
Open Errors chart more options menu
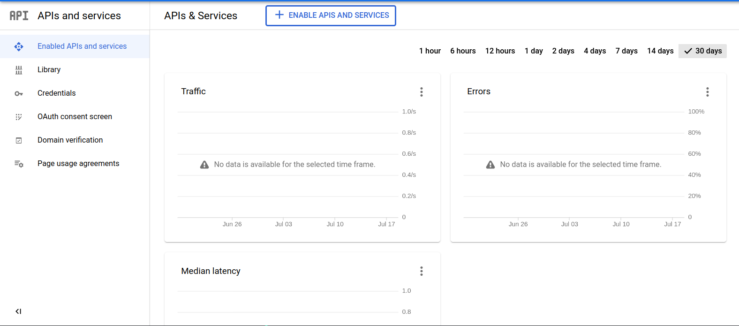pyautogui.click(x=708, y=92)
